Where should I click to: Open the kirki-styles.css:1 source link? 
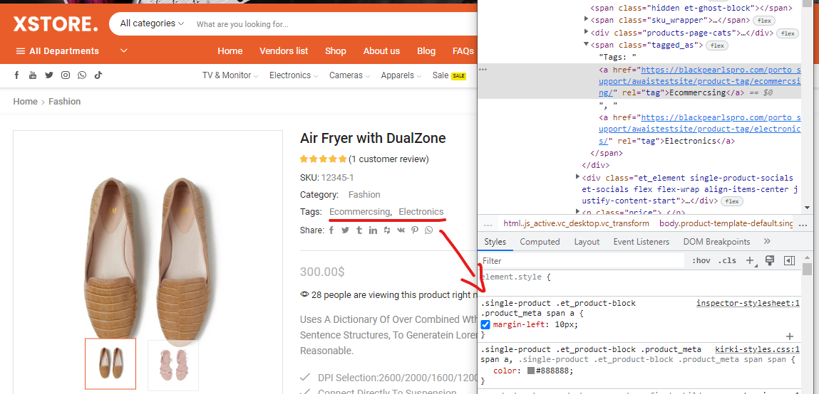pos(758,349)
